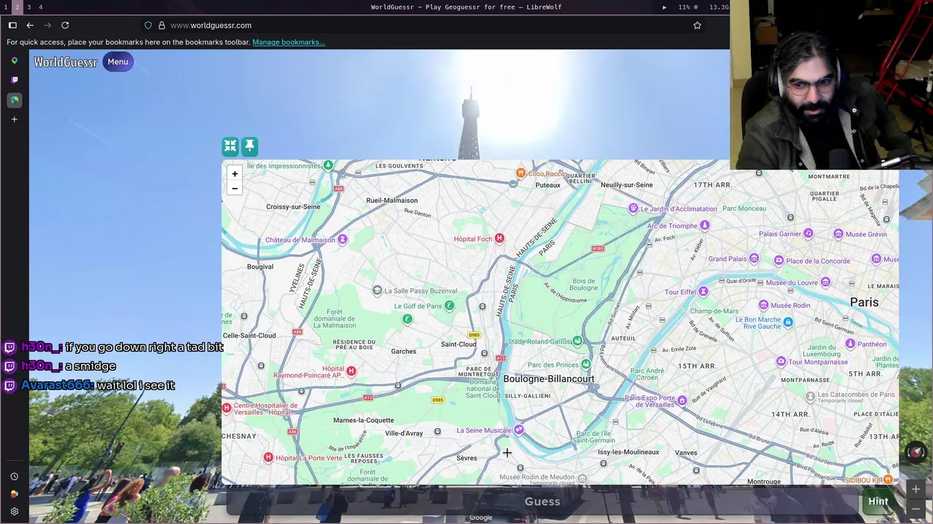Image resolution: width=933 pixels, height=524 pixels.
Task: Click the Arc de Triomphe map marker
Action: (x=705, y=226)
